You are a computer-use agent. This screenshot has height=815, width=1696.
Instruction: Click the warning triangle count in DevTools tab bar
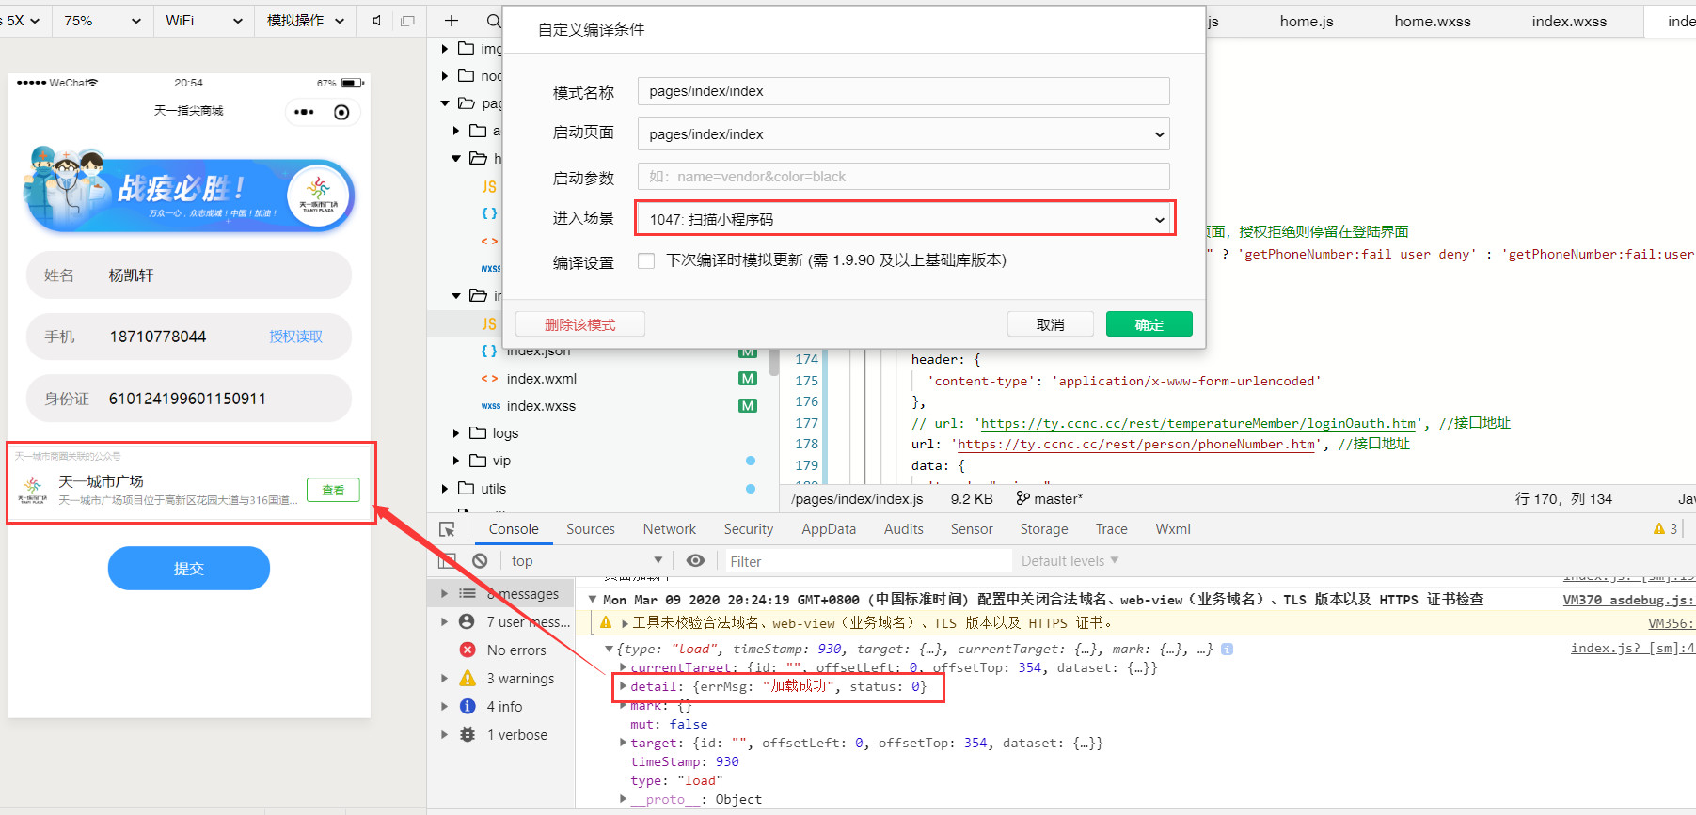1665,529
